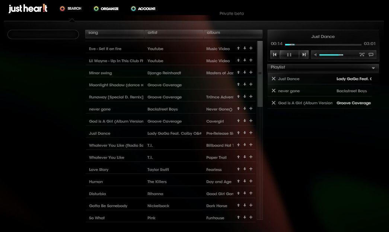Remove Just Dance from the playlist
389x232 pixels.
point(273,79)
